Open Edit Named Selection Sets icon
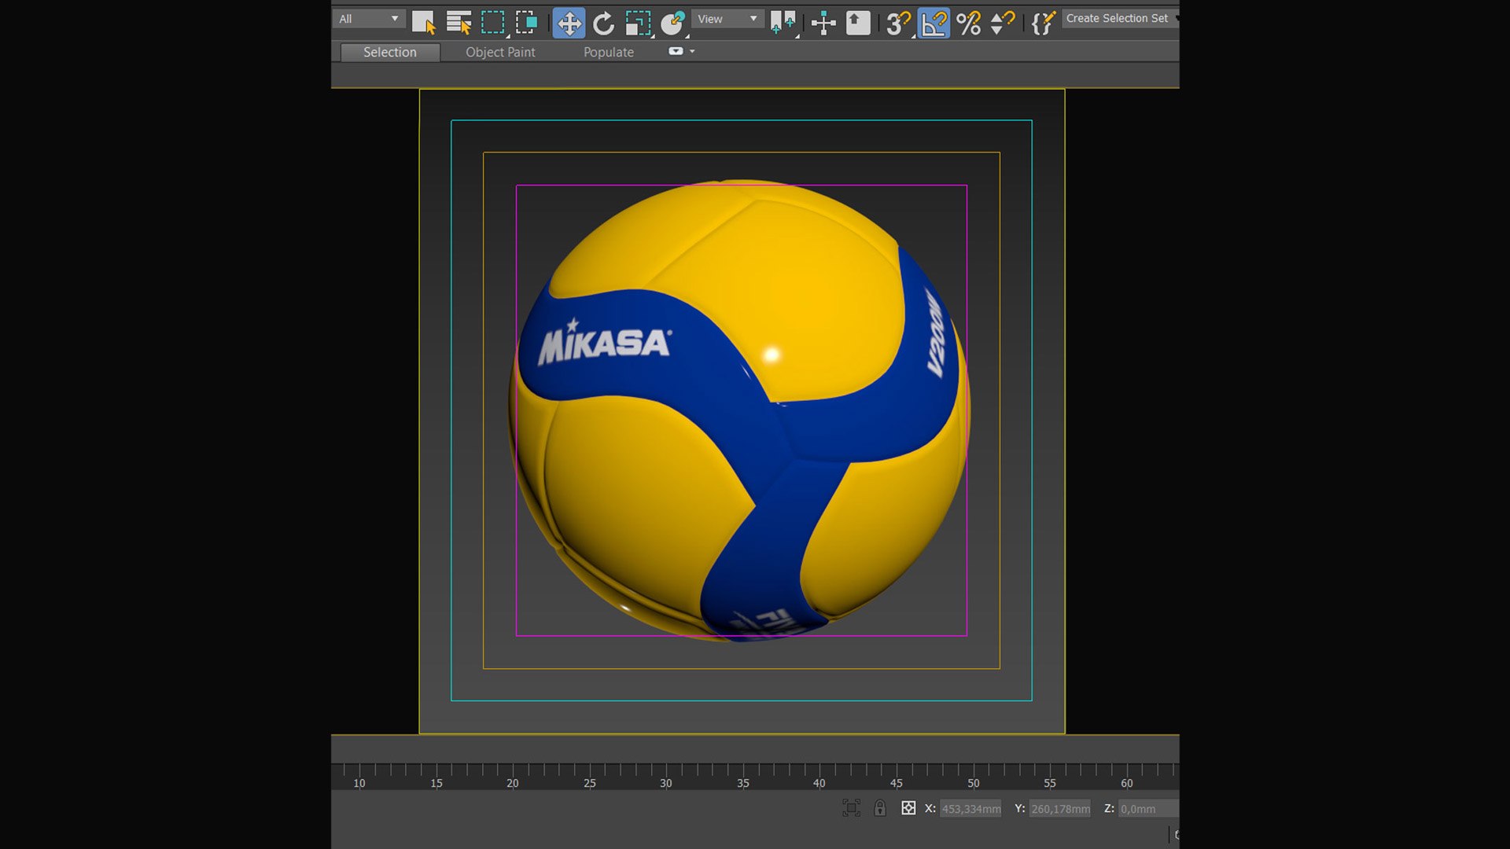This screenshot has height=849, width=1510. tap(1042, 23)
